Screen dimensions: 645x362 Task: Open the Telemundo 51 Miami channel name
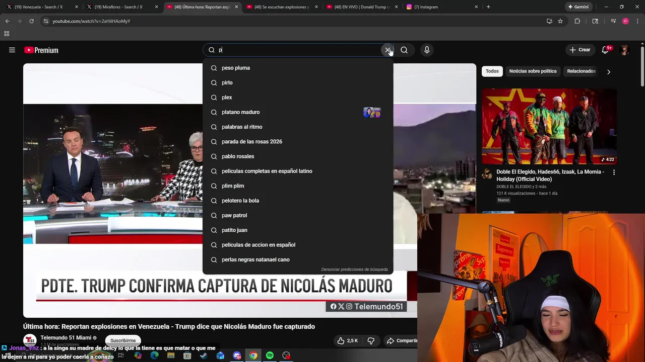[x=66, y=337]
